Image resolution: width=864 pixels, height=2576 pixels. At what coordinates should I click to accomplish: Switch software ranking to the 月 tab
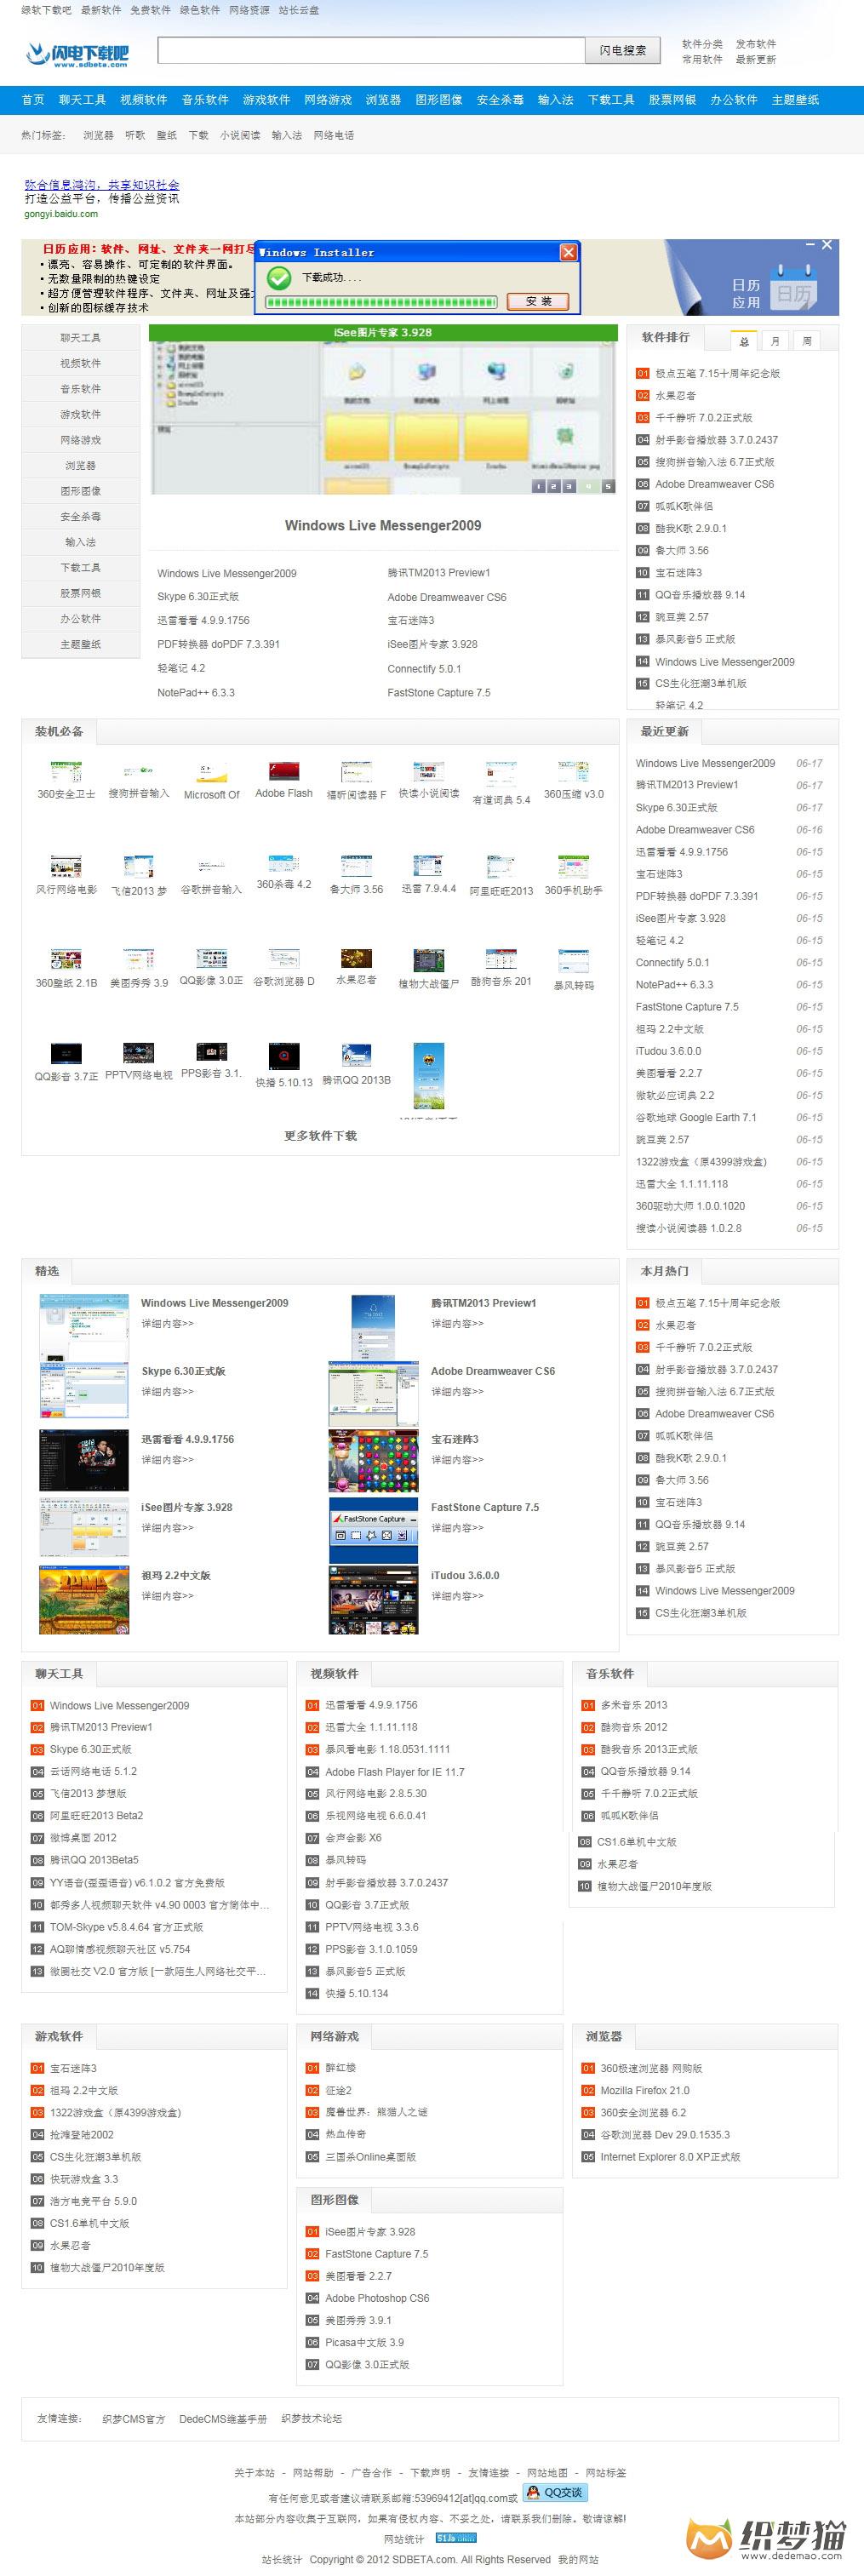click(x=775, y=341)
